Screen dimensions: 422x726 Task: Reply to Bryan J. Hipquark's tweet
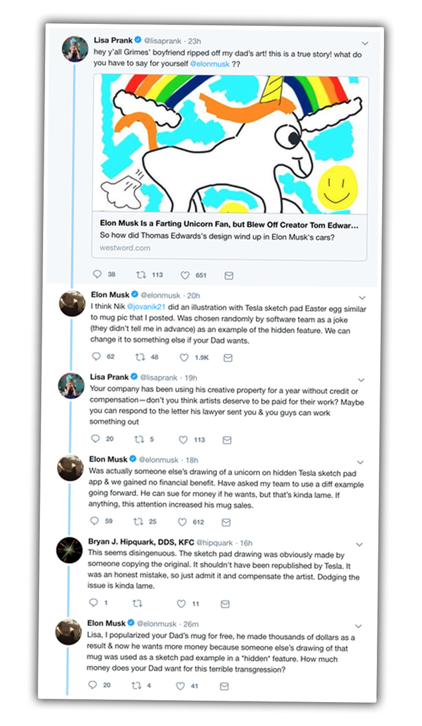click(x=94, y=603)
